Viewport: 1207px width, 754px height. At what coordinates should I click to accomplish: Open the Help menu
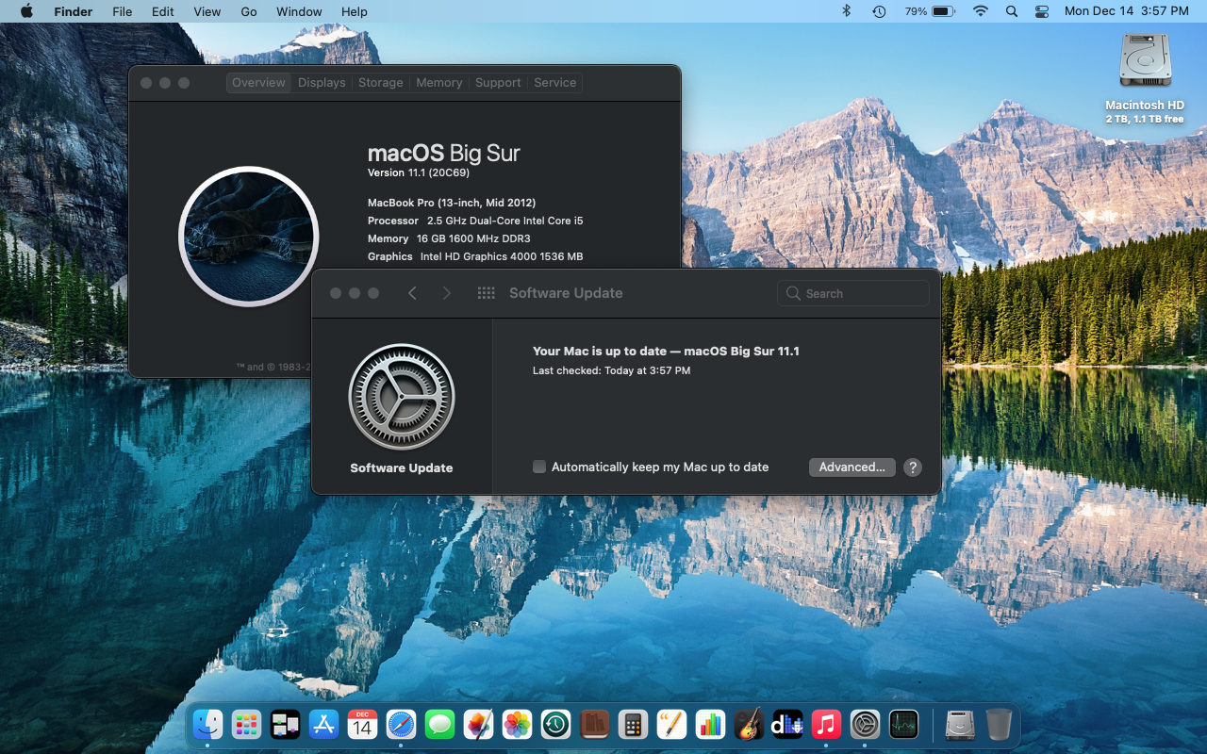[x=355, y=11]
